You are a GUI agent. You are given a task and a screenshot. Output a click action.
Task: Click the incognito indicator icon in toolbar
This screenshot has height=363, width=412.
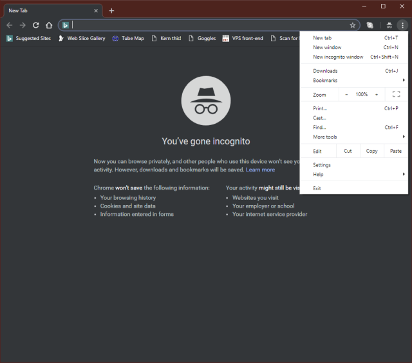389,25
